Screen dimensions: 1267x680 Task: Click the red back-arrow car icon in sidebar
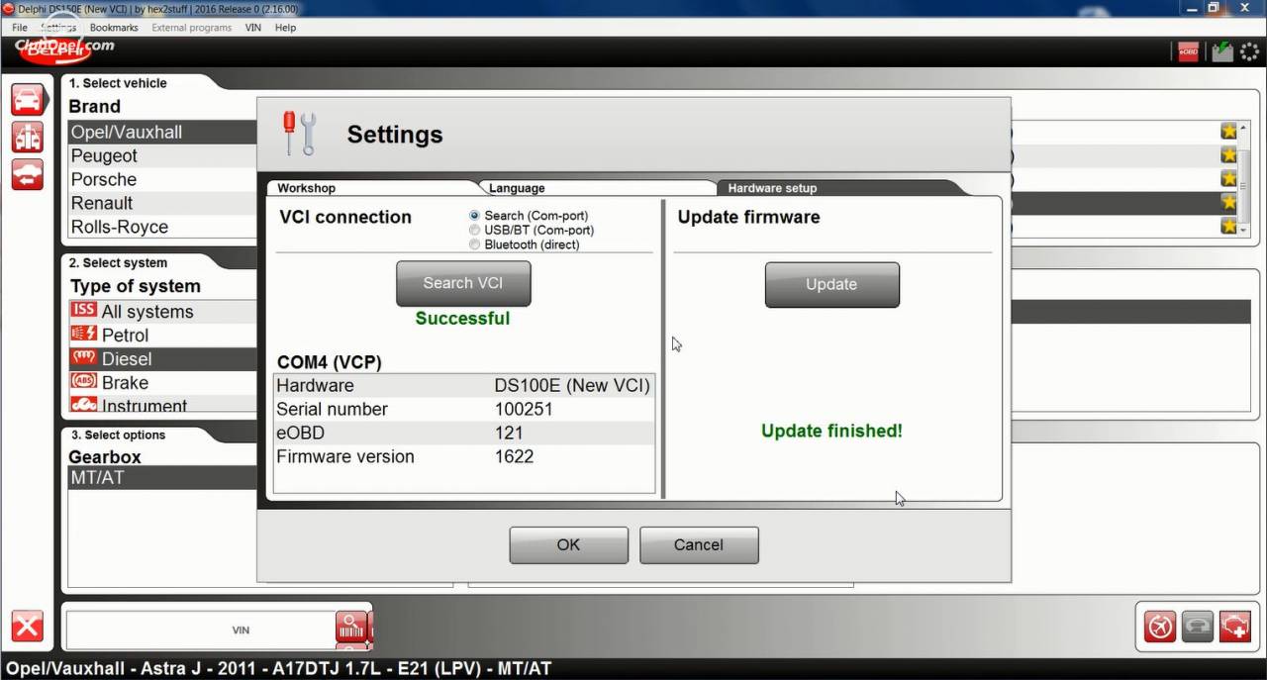click(x=28, y=174)
